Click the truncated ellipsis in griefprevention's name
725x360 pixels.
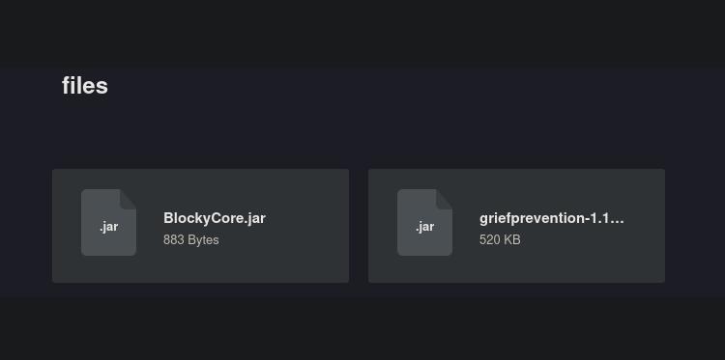pyautogui.click(x=618, y=219)
